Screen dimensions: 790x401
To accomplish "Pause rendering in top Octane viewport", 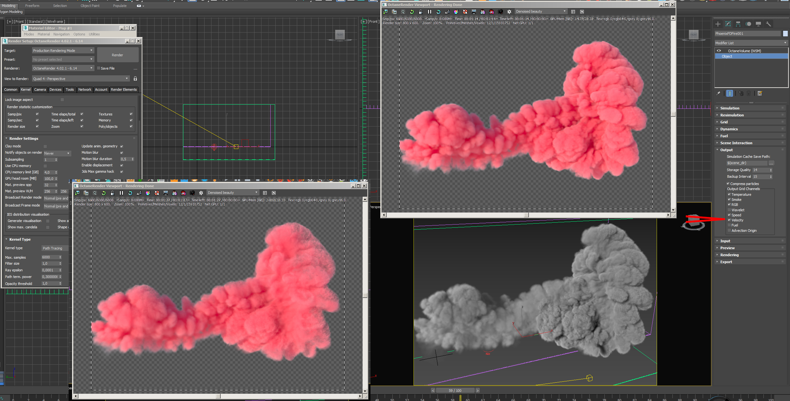I will pos(429,12).
